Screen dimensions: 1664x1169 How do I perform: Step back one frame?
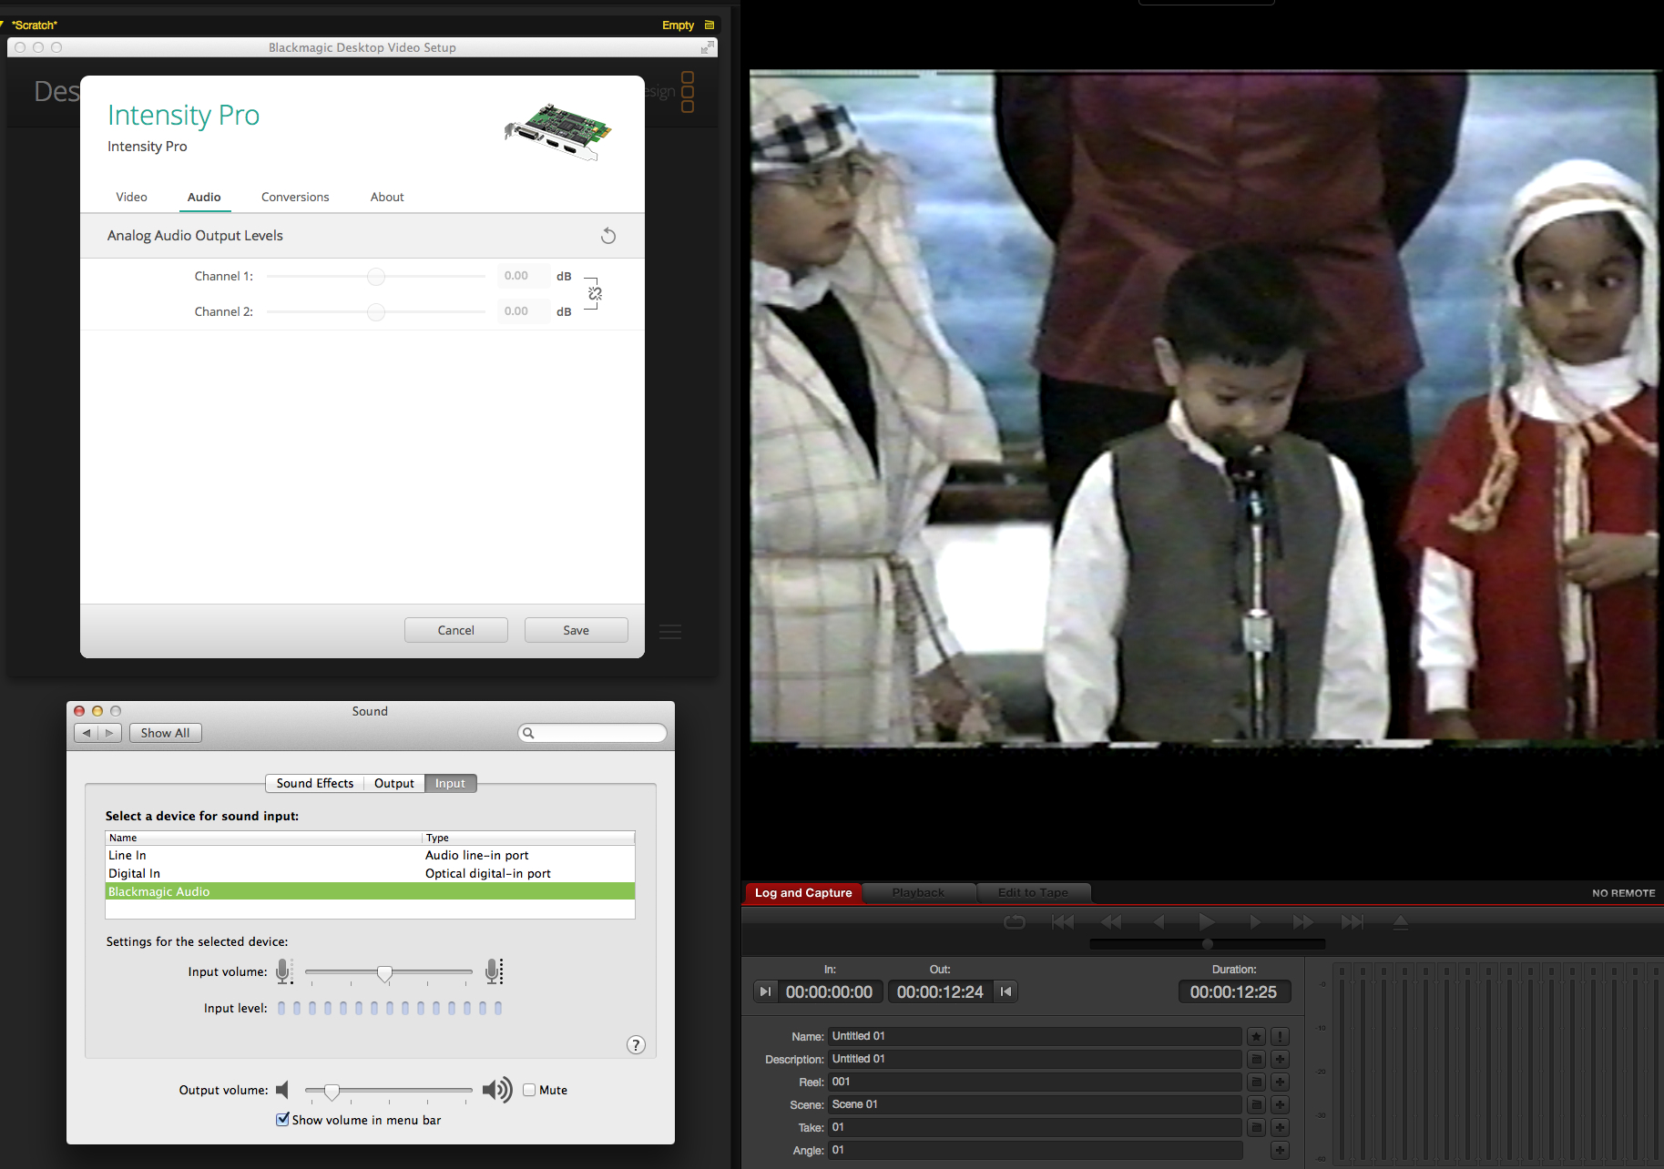click(1159, 922)
